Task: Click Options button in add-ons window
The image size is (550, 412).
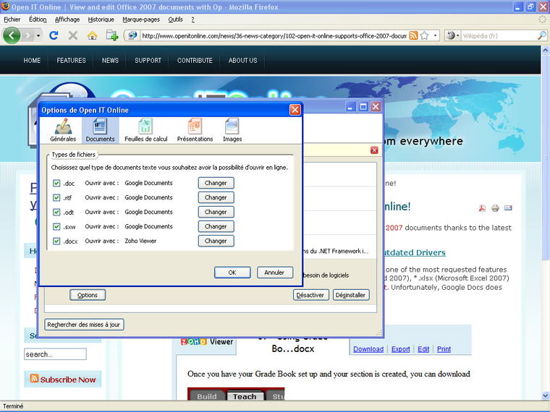Action: pos(88,295)
